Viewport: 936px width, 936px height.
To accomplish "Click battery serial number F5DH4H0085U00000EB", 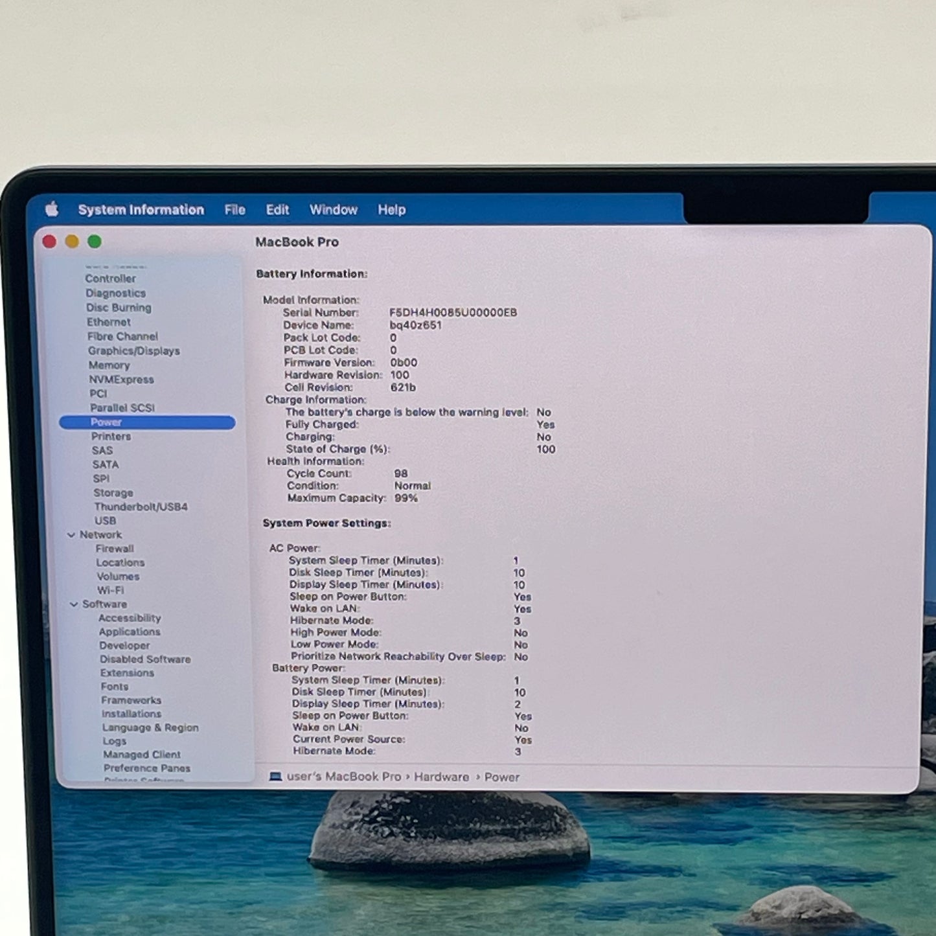I will [x=453, y=313].
